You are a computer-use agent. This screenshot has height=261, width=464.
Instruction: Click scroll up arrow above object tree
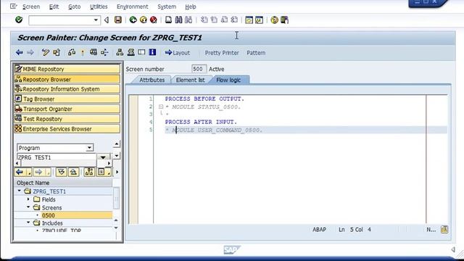pyautogui.click(x=117, y=144)
